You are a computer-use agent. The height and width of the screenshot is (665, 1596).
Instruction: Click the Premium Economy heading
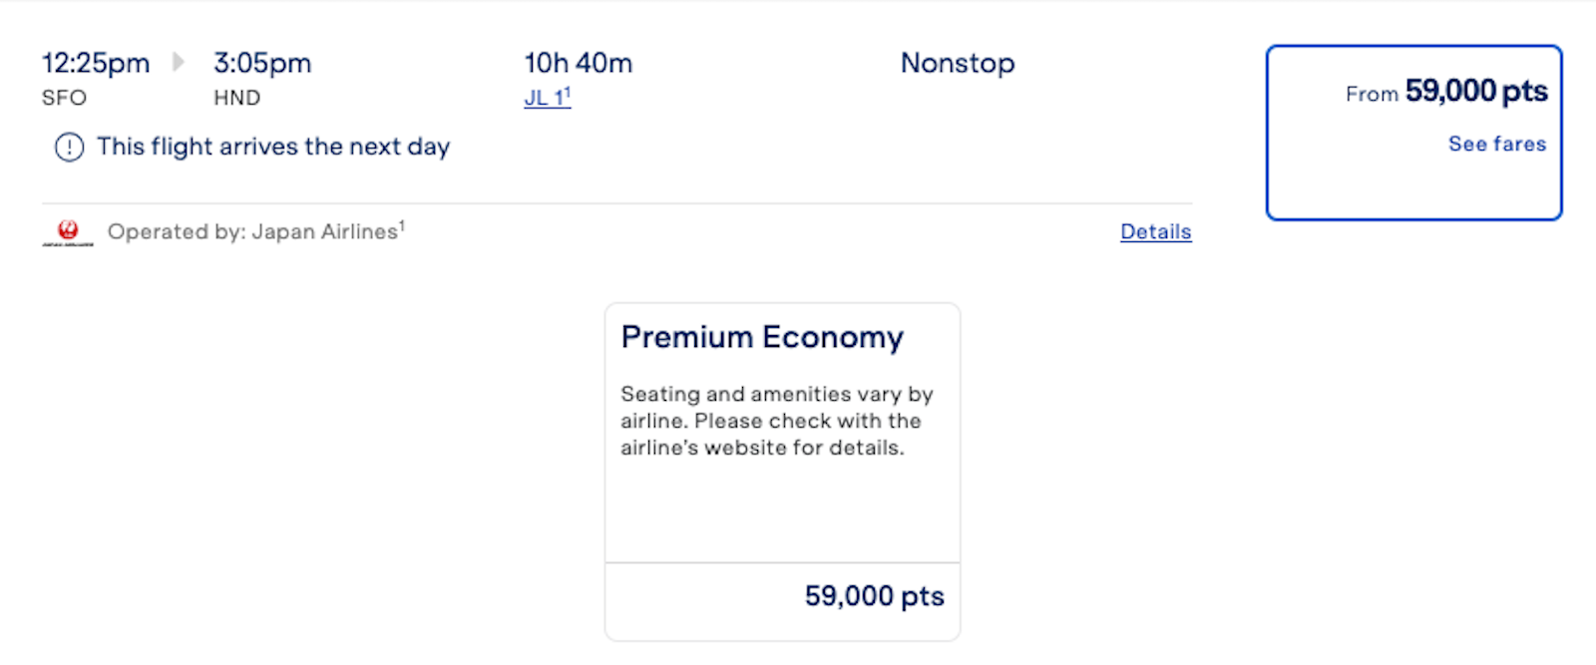click(762, 337)
